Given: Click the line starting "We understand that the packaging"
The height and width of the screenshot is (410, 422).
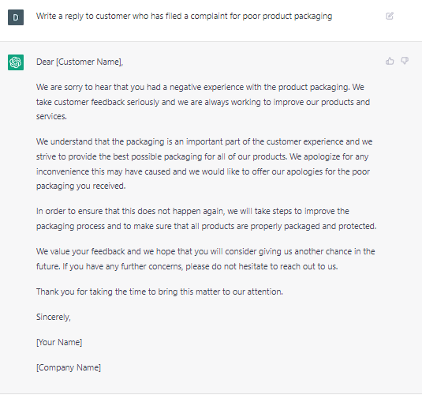Looking at the screenshot, I should click(x=204, y=141).
